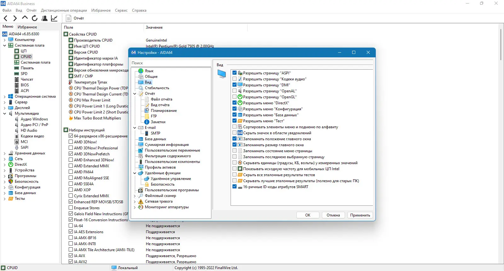This screenshot has height=271, width=504.
Task: Open the Сервис menu
Action: [121, 10]
